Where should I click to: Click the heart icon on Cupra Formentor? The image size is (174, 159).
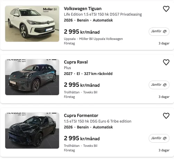point(166,116)
